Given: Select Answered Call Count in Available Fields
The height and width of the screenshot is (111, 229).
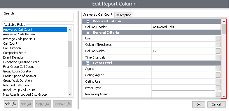Looking at the screenshot, I should coord(35,30).
